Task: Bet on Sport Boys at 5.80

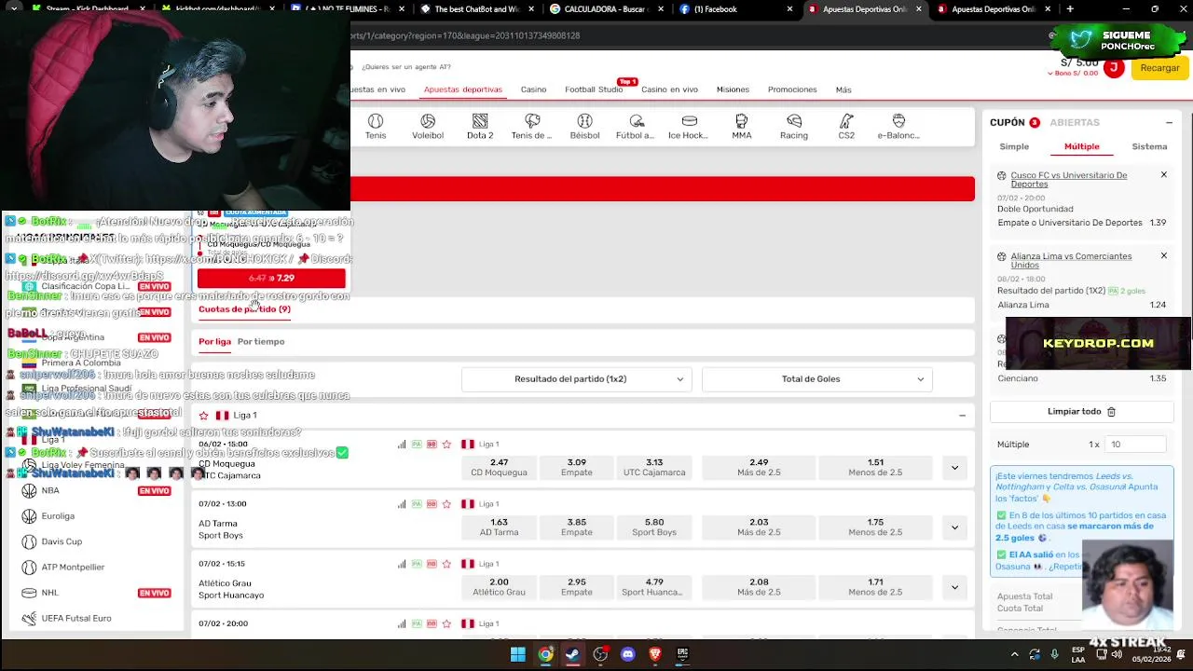Action: pos(654,527)
